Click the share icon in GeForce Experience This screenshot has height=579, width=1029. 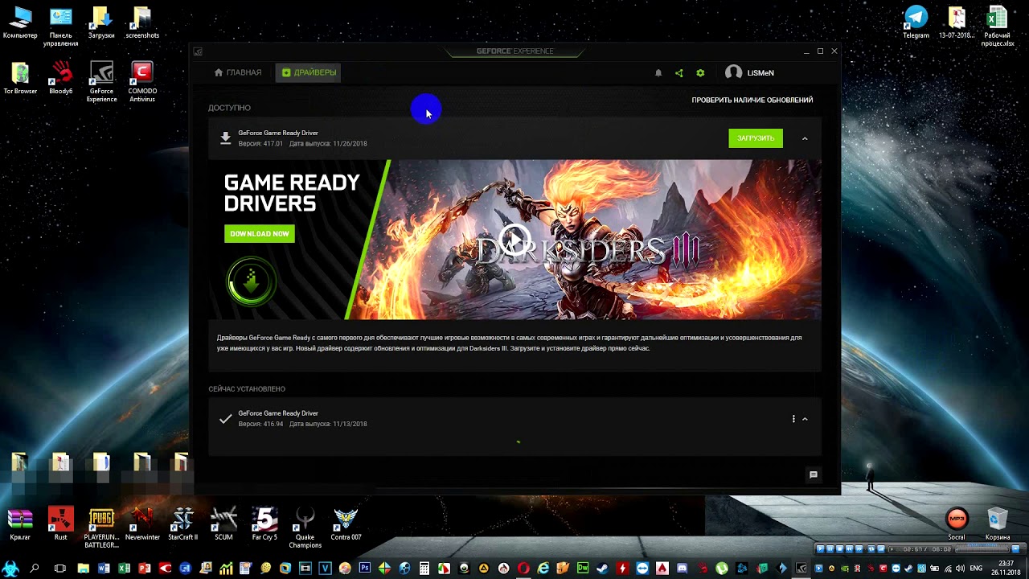coord(679,73)
